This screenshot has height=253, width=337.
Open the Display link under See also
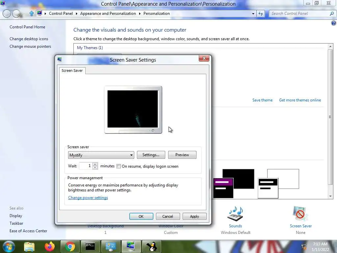(16, 216)
